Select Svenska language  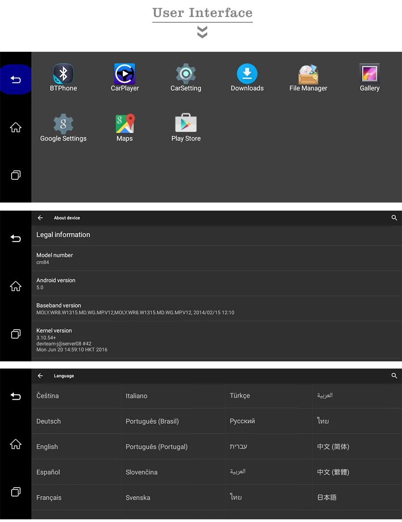[173, 498]
